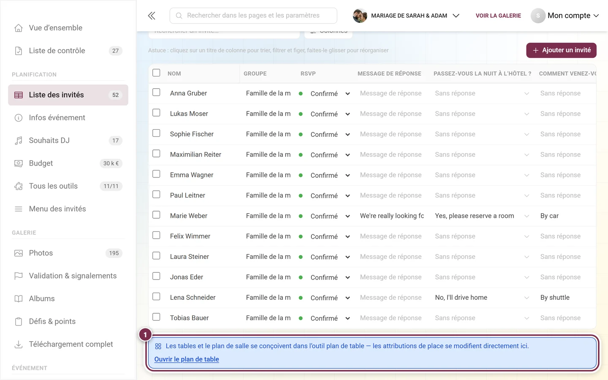This screenshot has height=380, width=608.
Task: Click the clipboard icon beside Défis & points
Action: 19,322
